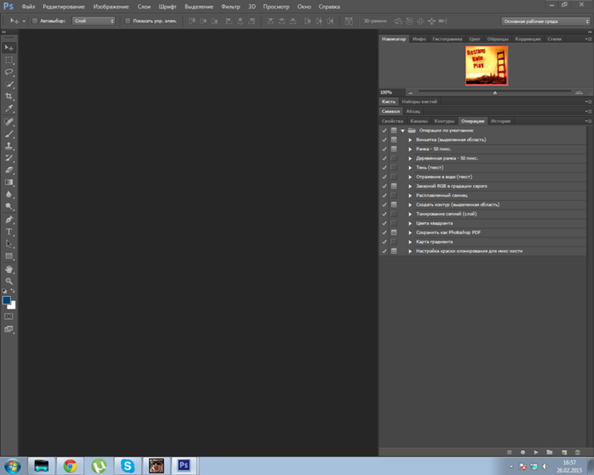Open the Основная рабочая среда workspace dropdown
The image size is (594, 475).
click(540, 22)
